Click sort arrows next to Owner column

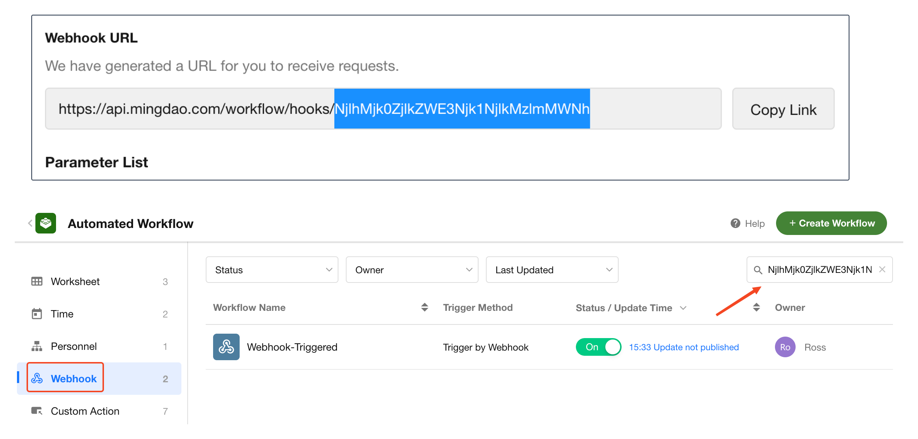[x=756, y=307]
